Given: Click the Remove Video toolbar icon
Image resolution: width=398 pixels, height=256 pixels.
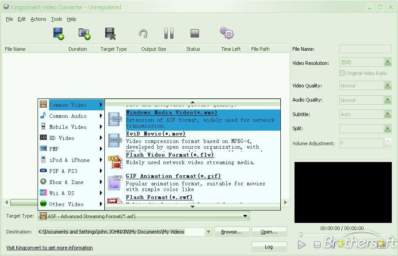Looking at the screenshot, I should point(111,34).
